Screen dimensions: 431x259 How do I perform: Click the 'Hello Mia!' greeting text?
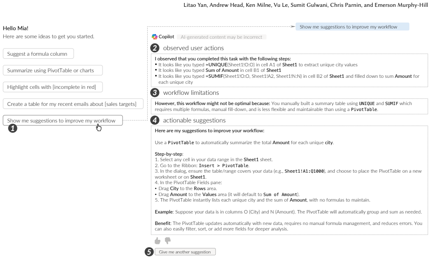tap(16, 28)
